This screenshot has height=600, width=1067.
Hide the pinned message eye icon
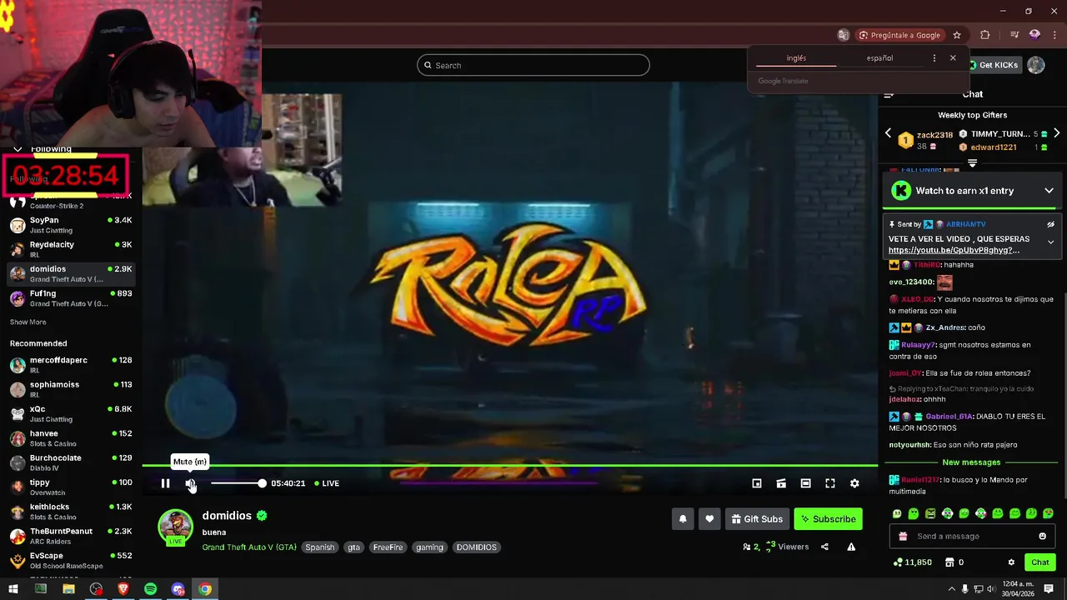(1050, 224)
